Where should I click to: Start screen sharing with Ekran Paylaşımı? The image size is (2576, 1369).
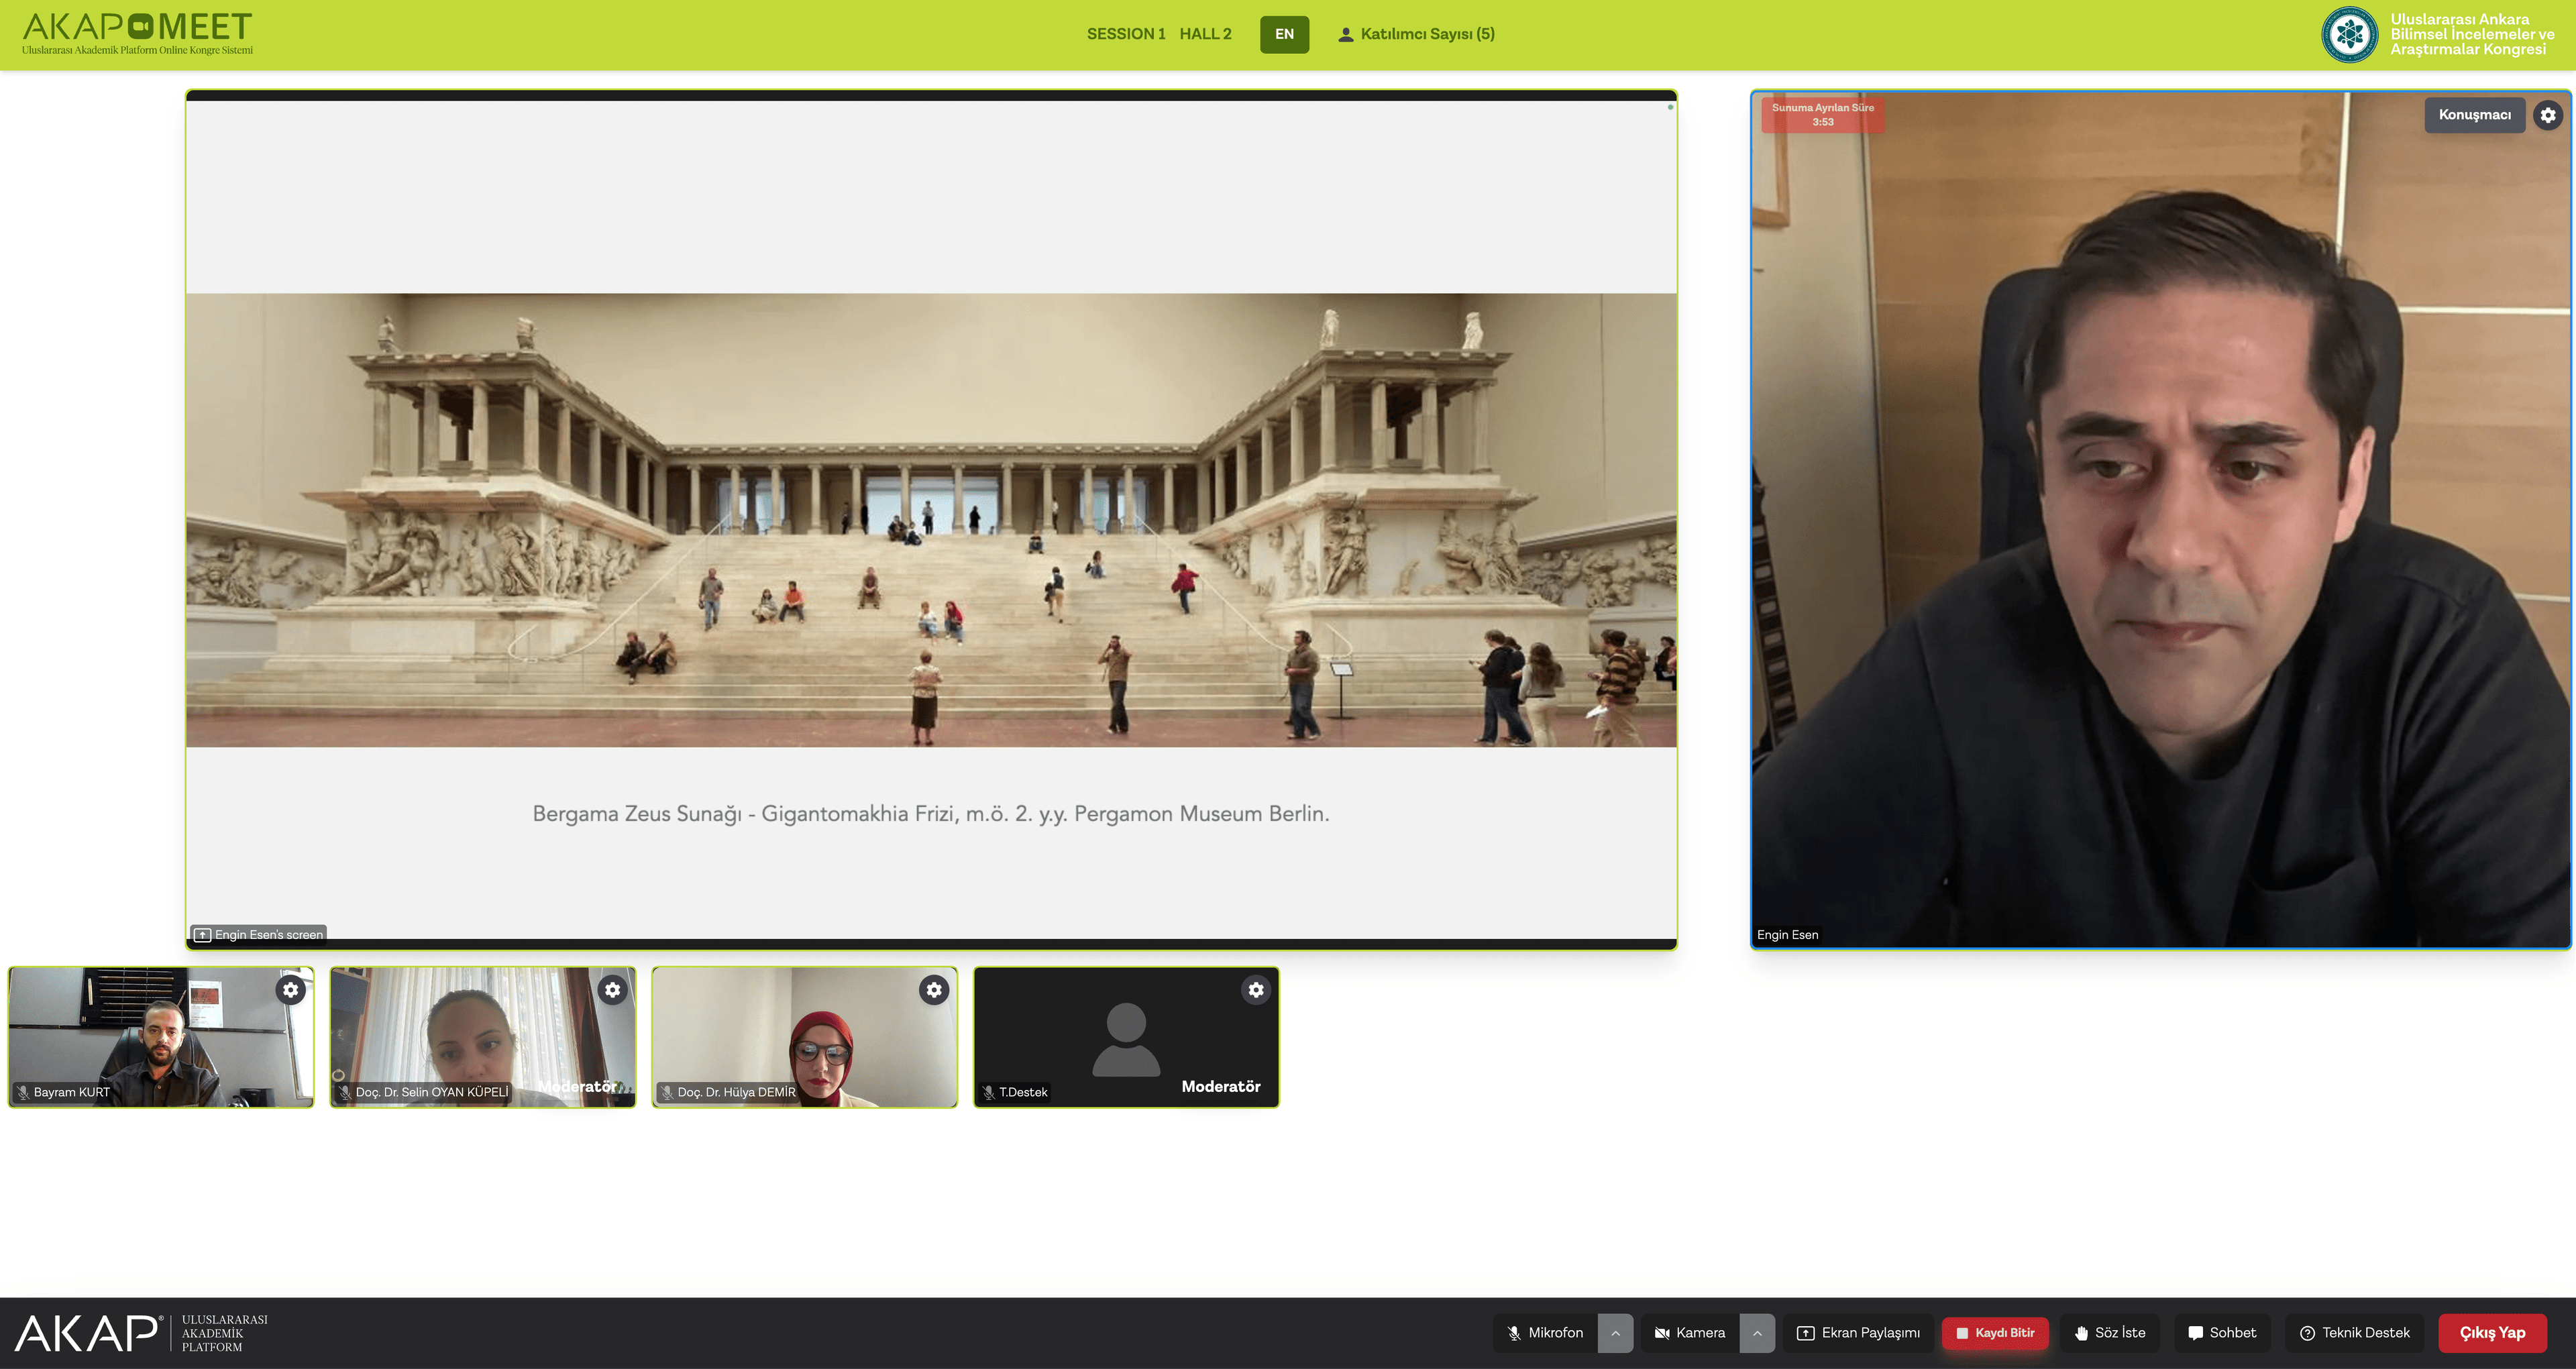tap(1858, 1333)
